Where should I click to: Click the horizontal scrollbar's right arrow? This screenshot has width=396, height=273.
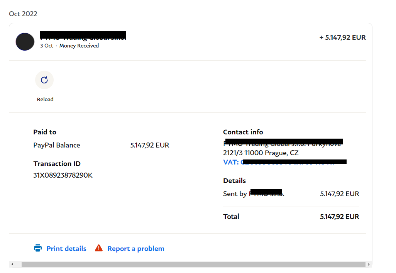[x=369, y=264]
